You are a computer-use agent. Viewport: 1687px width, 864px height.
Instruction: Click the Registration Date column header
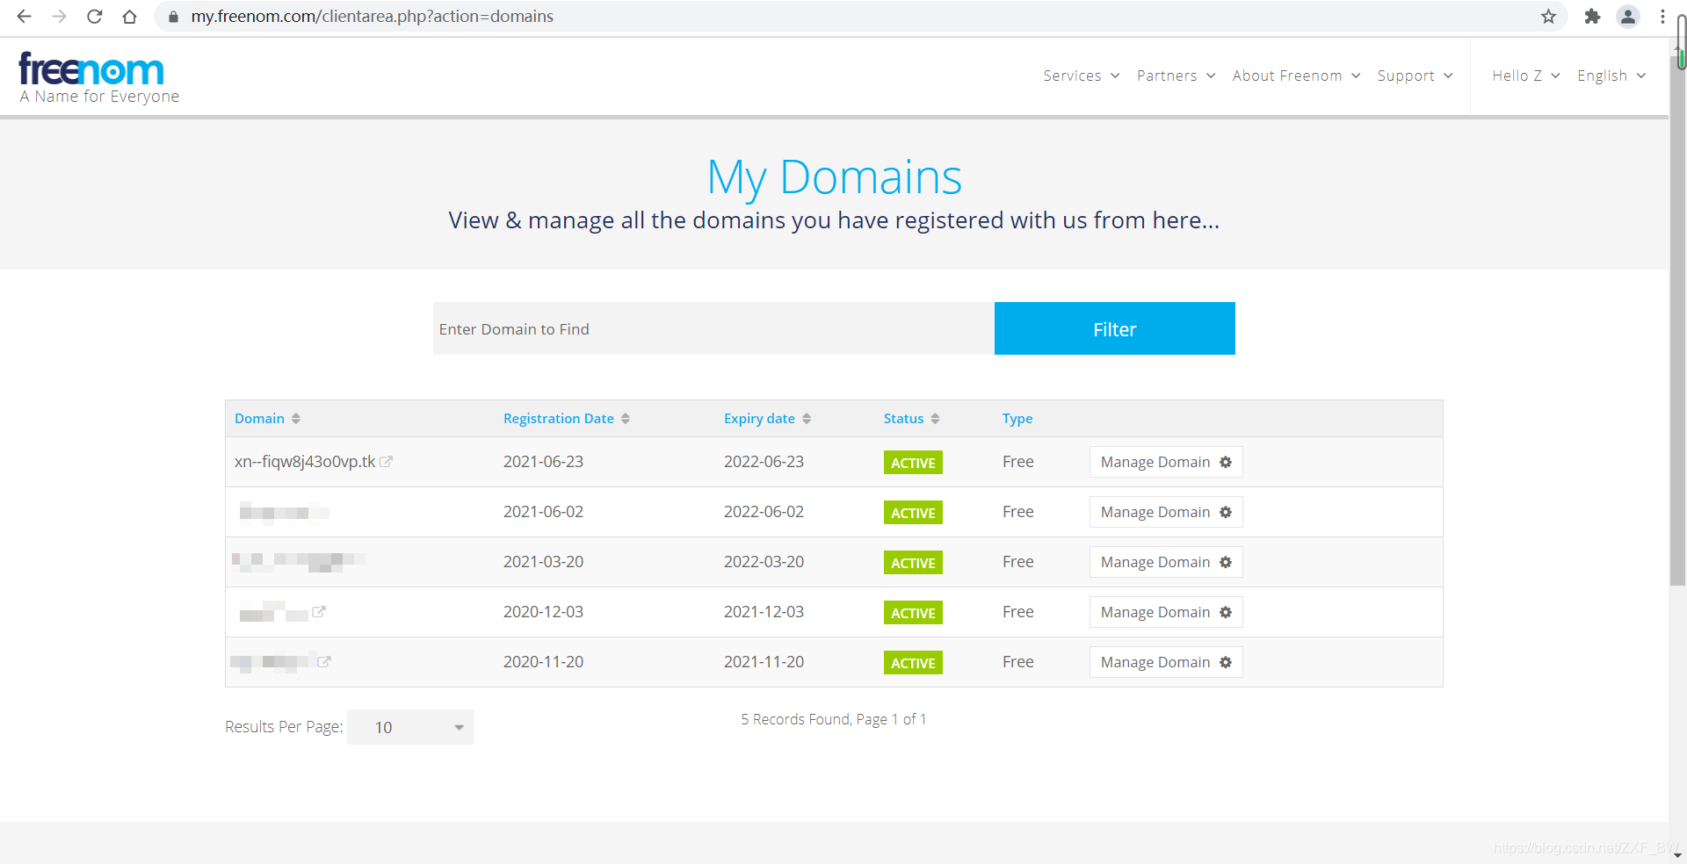coord(559,419)
